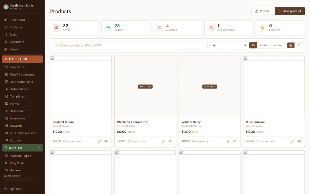Click the Forms book icon
Screen dimensions: 310x194
7,104
